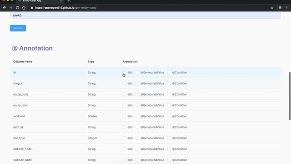291x164 pixels.
Task: Open the browser home icon
Action: [24, 8]
